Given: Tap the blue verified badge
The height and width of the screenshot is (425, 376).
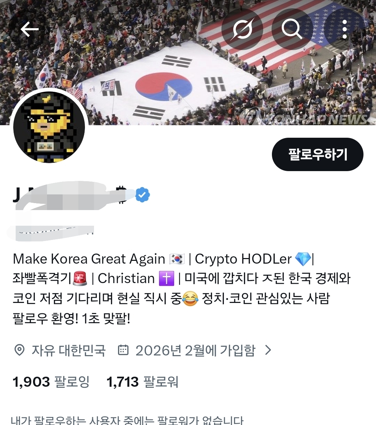Looking at the screenshot, I should (x=142, y=194).
